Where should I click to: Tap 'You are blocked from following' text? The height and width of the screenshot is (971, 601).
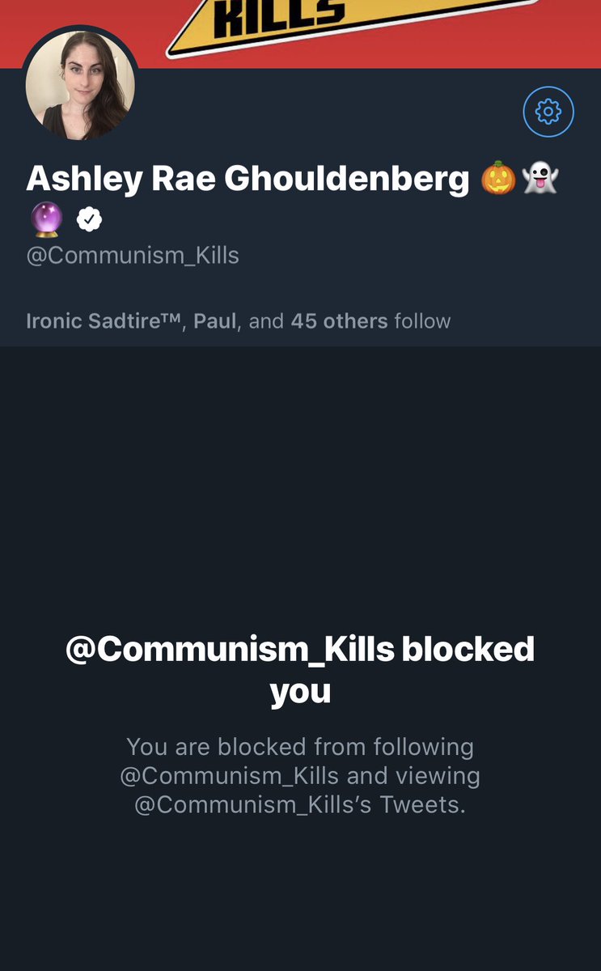point(300,746)
